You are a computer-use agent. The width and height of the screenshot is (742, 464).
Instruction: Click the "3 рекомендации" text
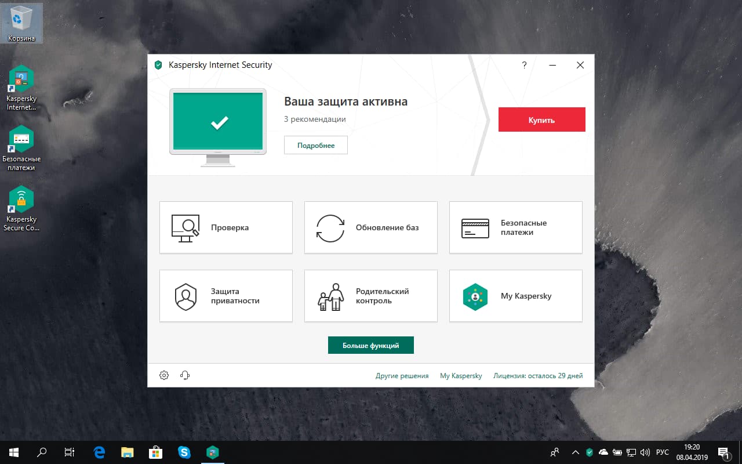click(x=315, y=119)
